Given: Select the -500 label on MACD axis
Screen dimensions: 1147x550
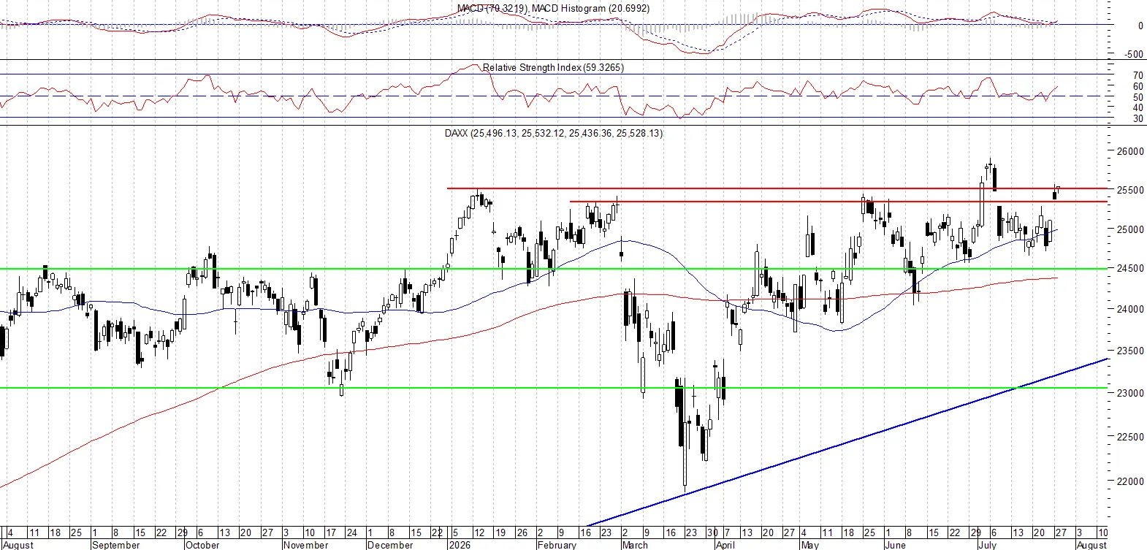Looking at the screenshot, I should (1135, 54).
